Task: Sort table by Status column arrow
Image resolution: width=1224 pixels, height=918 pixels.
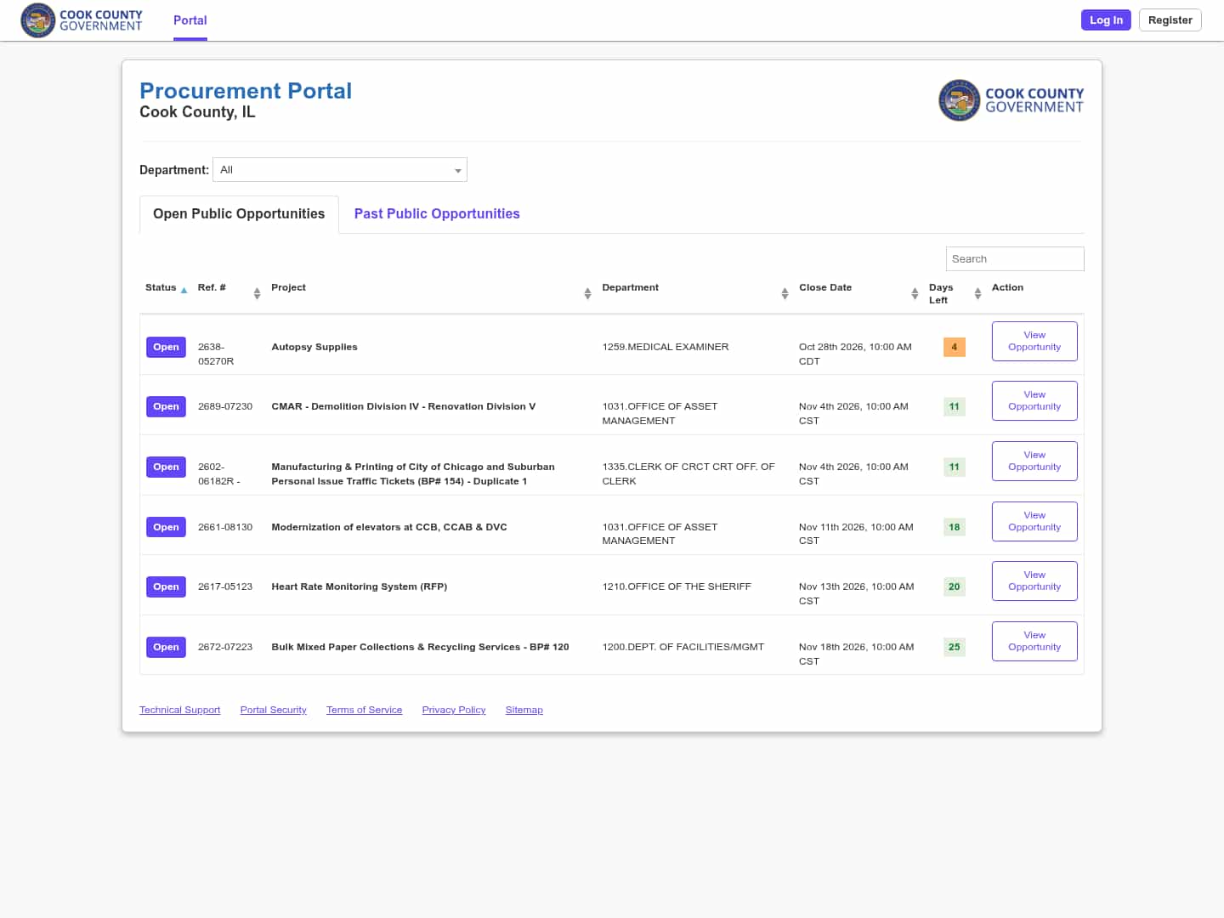Action: click(x=184, y=291)
